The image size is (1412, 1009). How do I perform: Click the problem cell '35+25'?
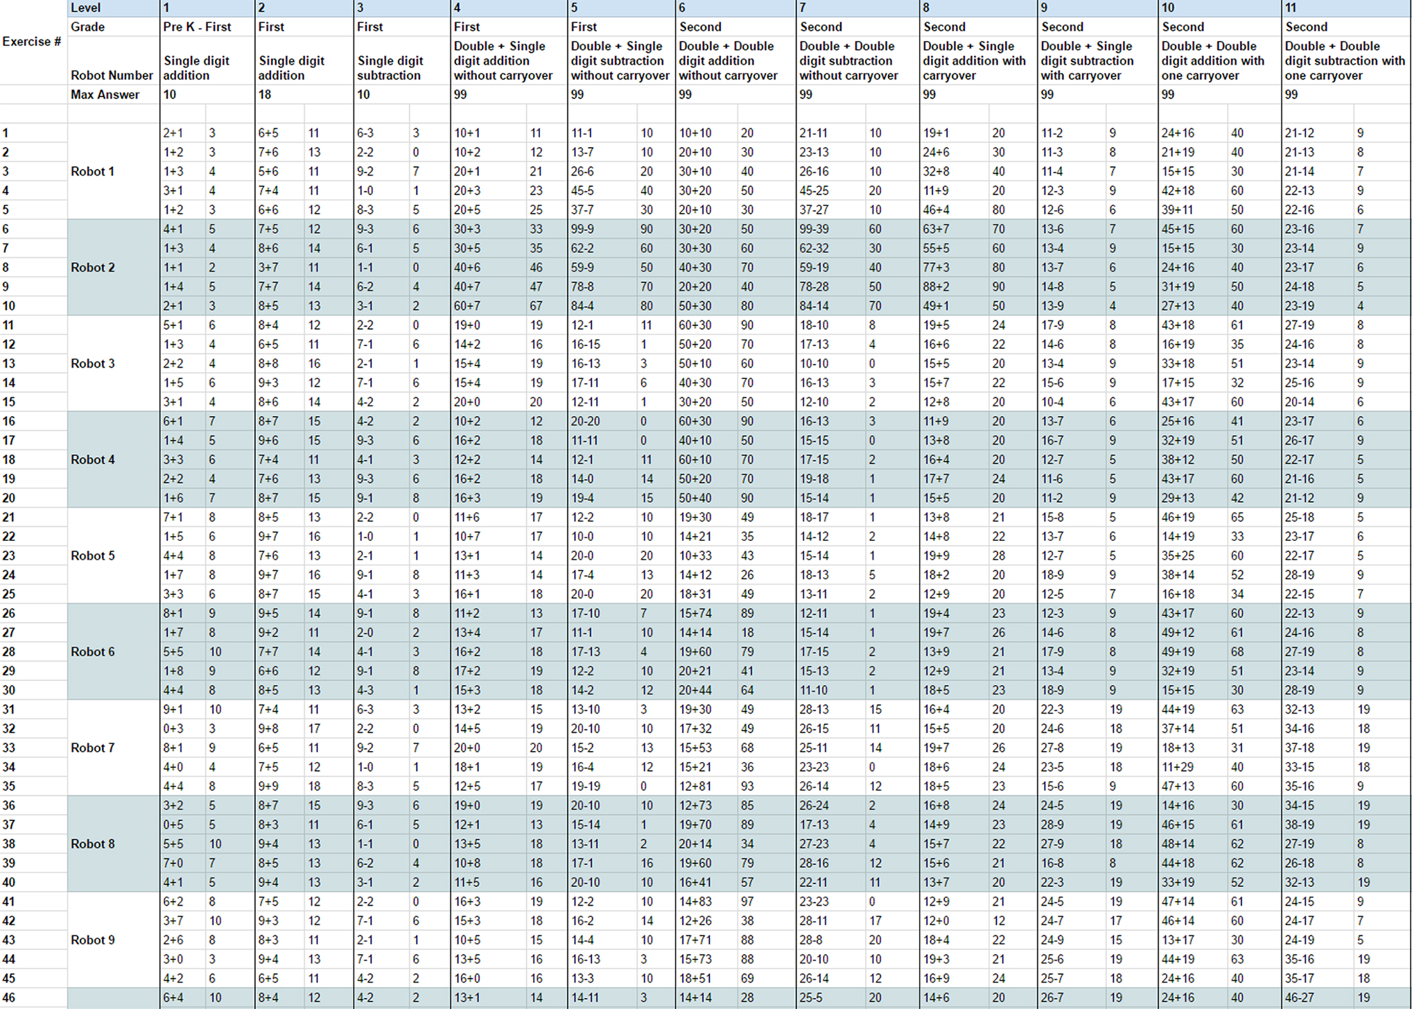[1192, 555]
